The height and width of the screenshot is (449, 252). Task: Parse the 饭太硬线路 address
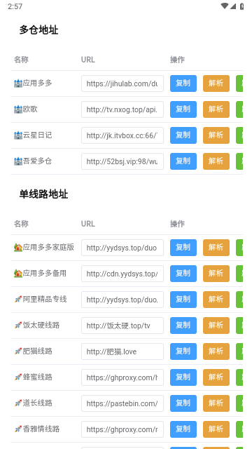(216, 326)
